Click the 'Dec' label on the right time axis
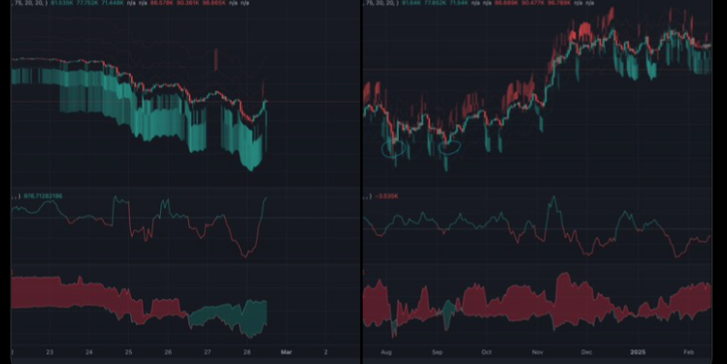Viewport: 727px width, 364px height. point(586,352)
